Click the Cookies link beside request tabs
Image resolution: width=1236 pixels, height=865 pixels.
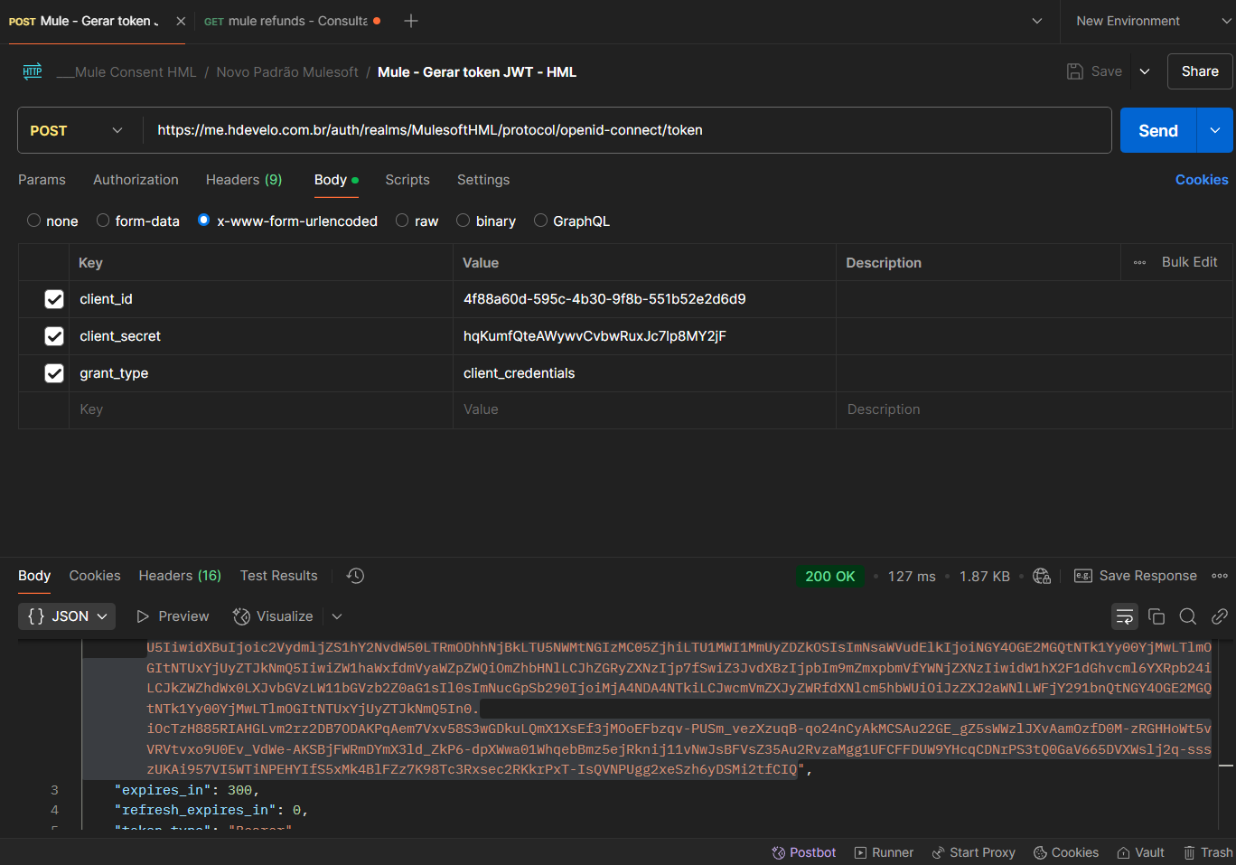[1201, 180]
